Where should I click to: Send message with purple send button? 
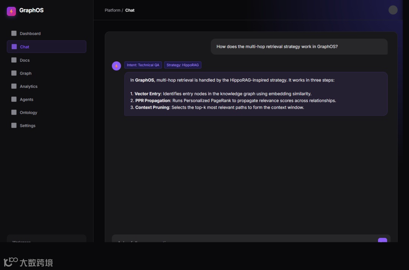[x=382, y=240]
